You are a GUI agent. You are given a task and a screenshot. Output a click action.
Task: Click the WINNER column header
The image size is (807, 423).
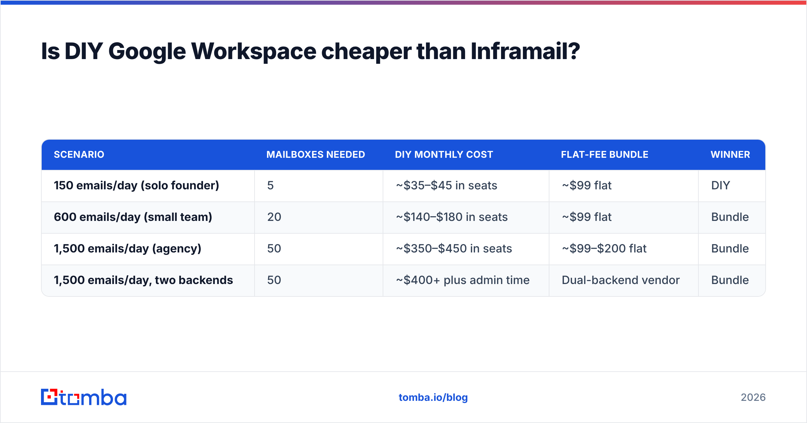tap(730, 154)
